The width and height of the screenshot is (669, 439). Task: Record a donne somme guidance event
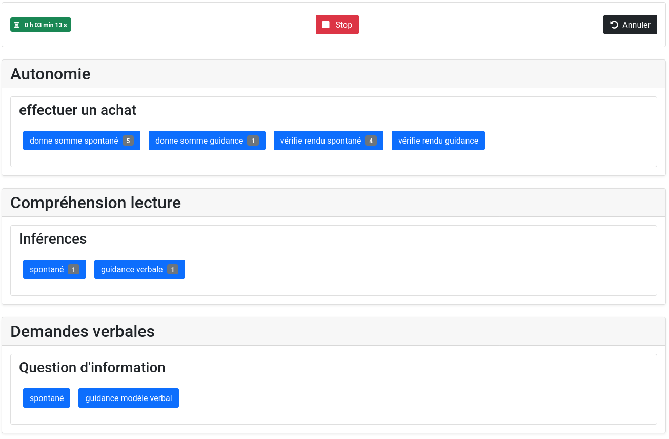(207, 141)
